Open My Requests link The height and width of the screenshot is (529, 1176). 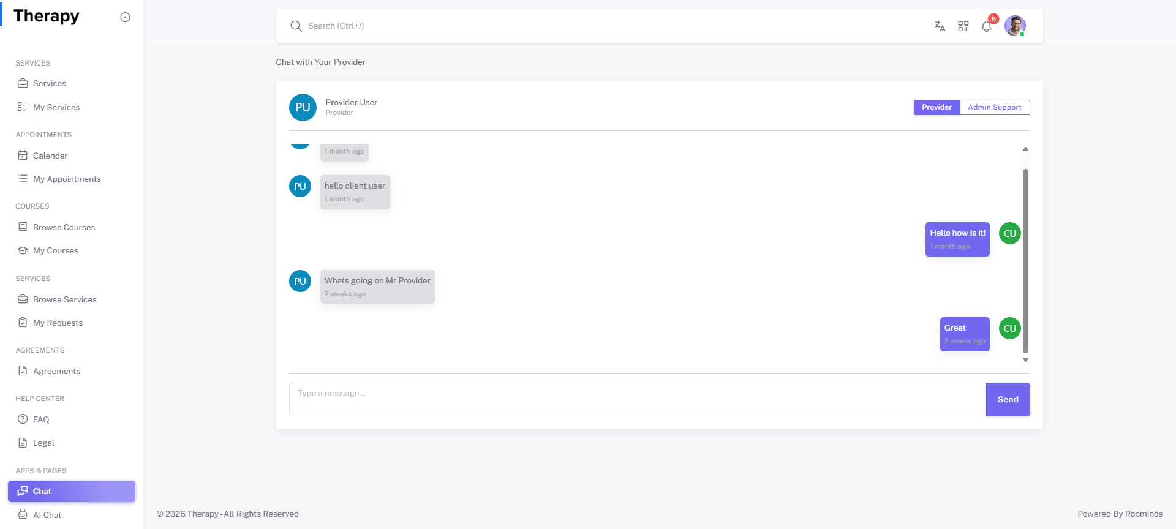[72, 323]
